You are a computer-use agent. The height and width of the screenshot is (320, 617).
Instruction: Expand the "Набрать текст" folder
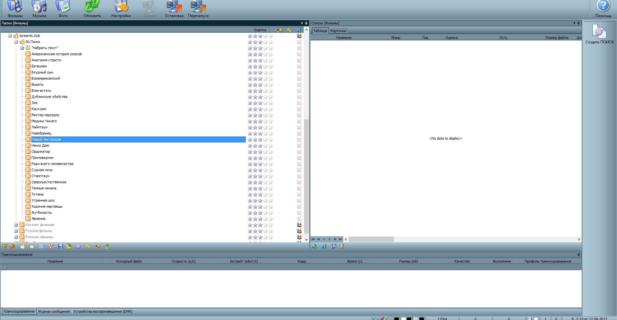click(22, 48)
